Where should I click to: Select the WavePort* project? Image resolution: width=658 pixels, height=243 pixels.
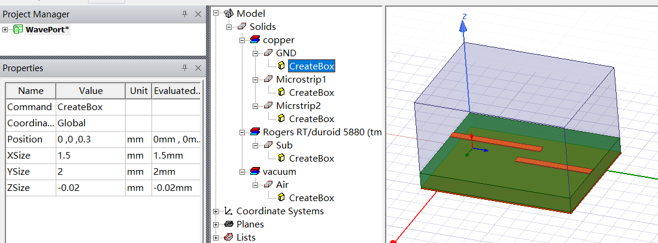point(47,29)
